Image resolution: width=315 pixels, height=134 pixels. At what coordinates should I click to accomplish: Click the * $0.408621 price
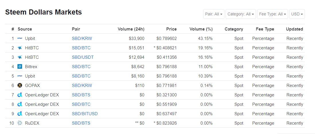(x=165, y=48)
